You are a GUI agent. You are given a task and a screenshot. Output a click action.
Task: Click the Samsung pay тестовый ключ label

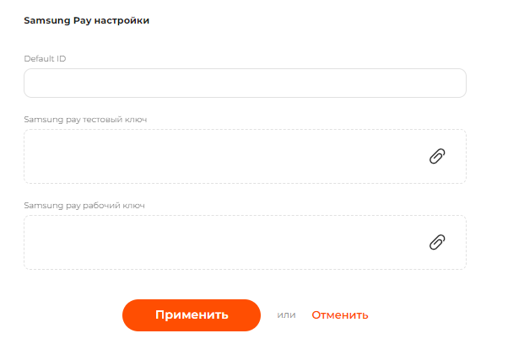click(85, 120)
